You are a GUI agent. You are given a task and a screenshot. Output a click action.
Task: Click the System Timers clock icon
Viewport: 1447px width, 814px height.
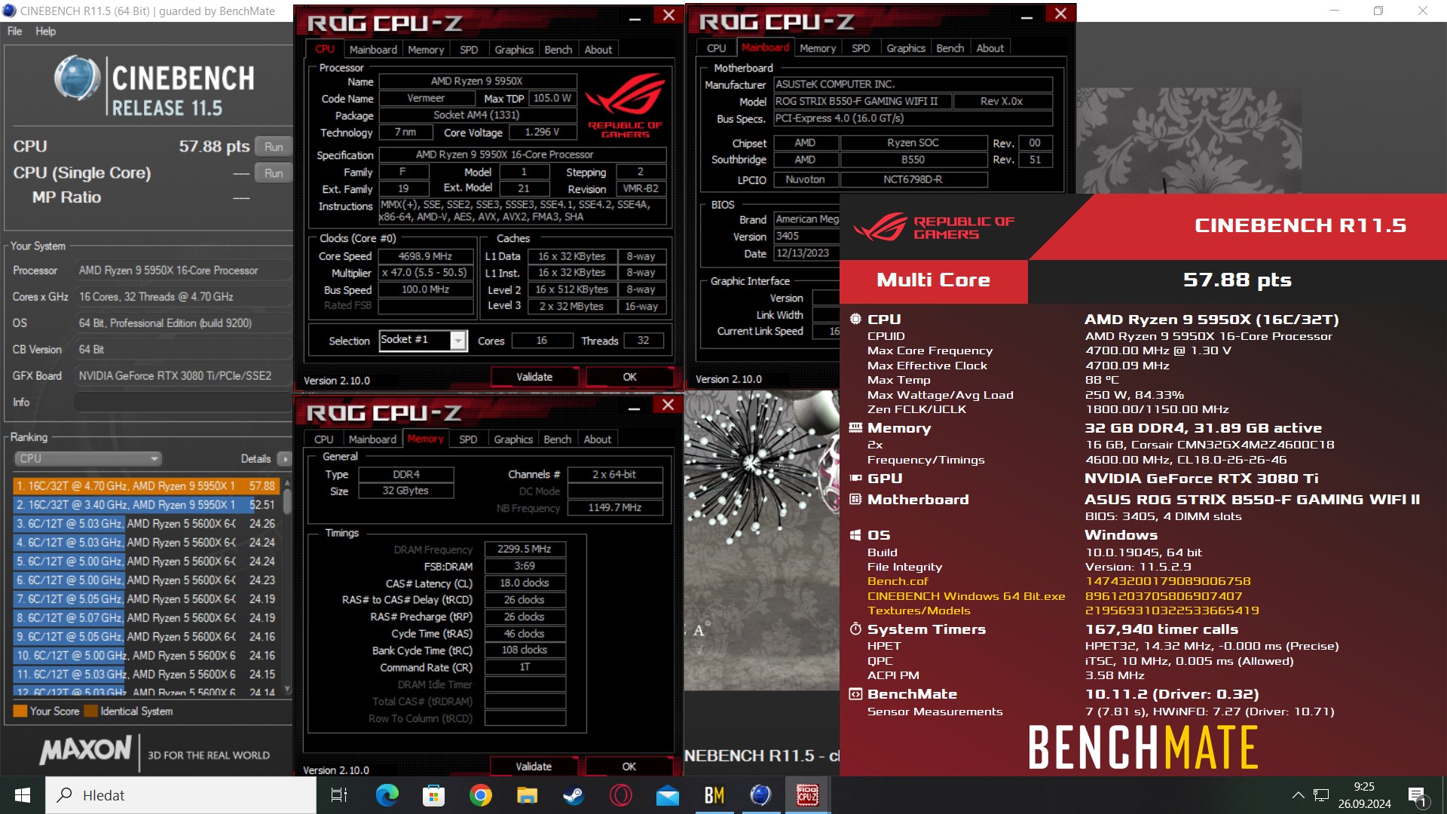click(x=855, y=629)
